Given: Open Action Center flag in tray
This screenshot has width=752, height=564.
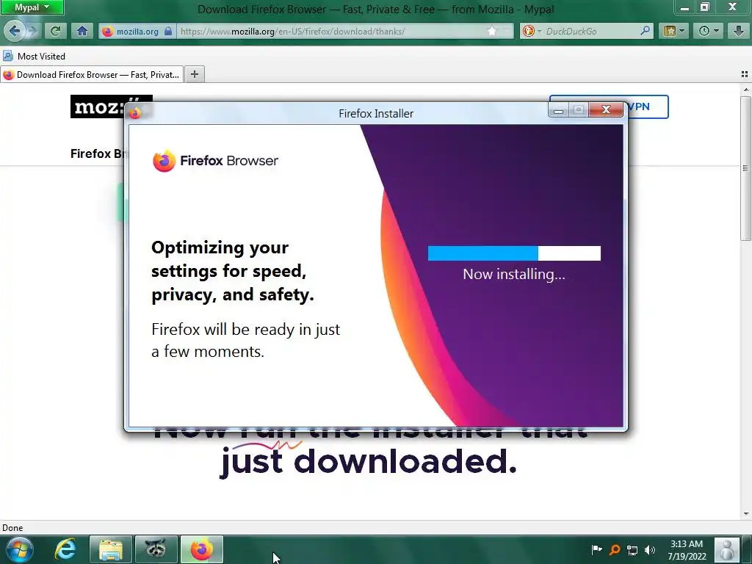Looking at the screenshot, I should [x=596, y=549].
